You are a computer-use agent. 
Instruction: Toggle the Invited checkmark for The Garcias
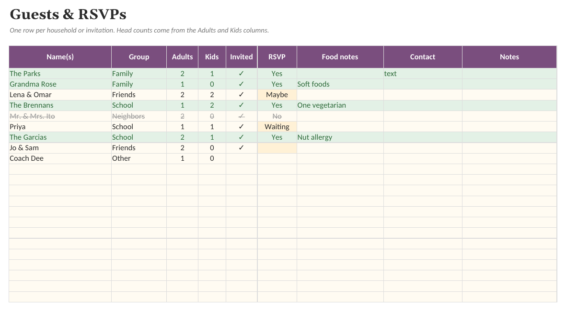(x=242, y=137)
